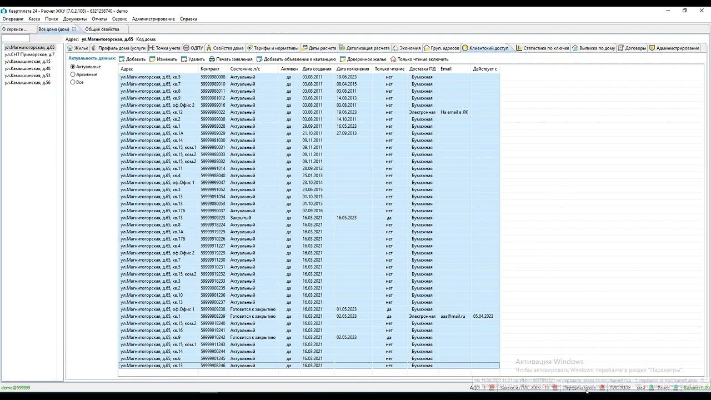
Task: Sort by the Доставка ПД column header
Action: click(423, 69)
